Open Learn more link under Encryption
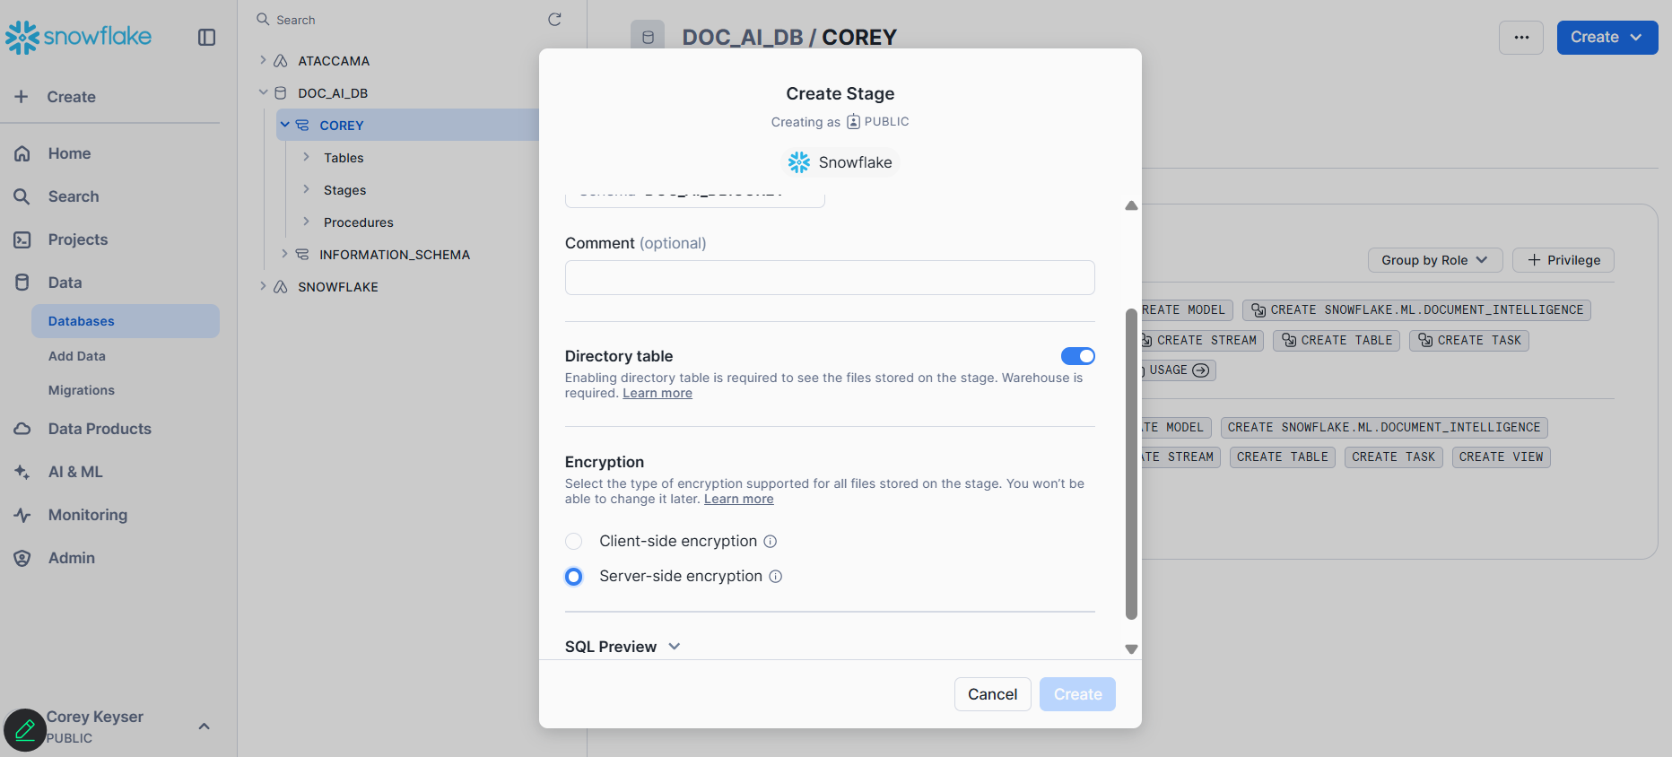Screen dimensions: 1672x757 [x=738, y=500]
